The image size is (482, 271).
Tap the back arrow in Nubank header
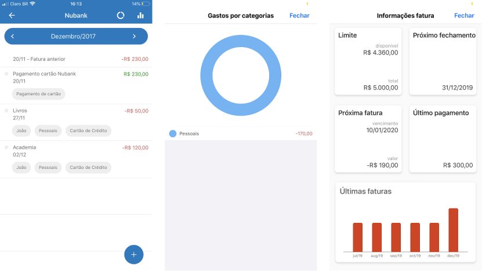tap(12, 16)
